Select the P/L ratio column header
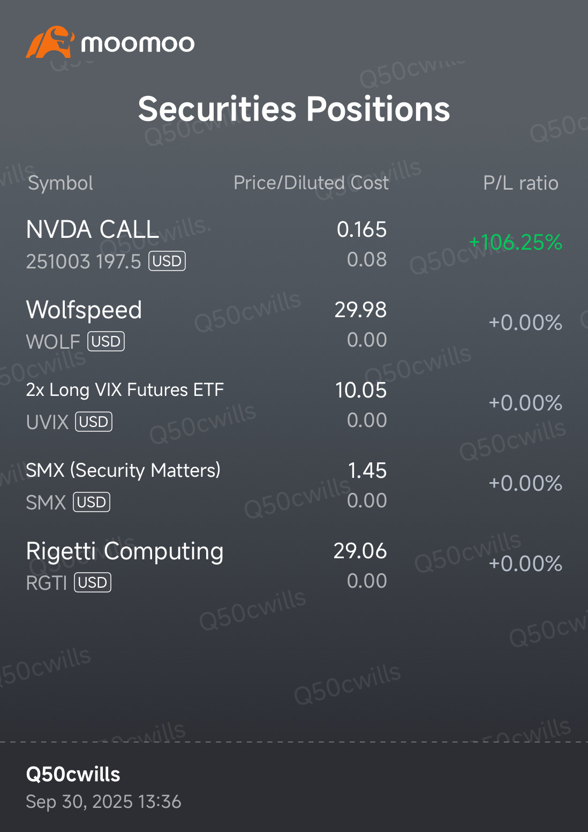Viewport: 588px width, 832px height. click(x=521, y=183)
